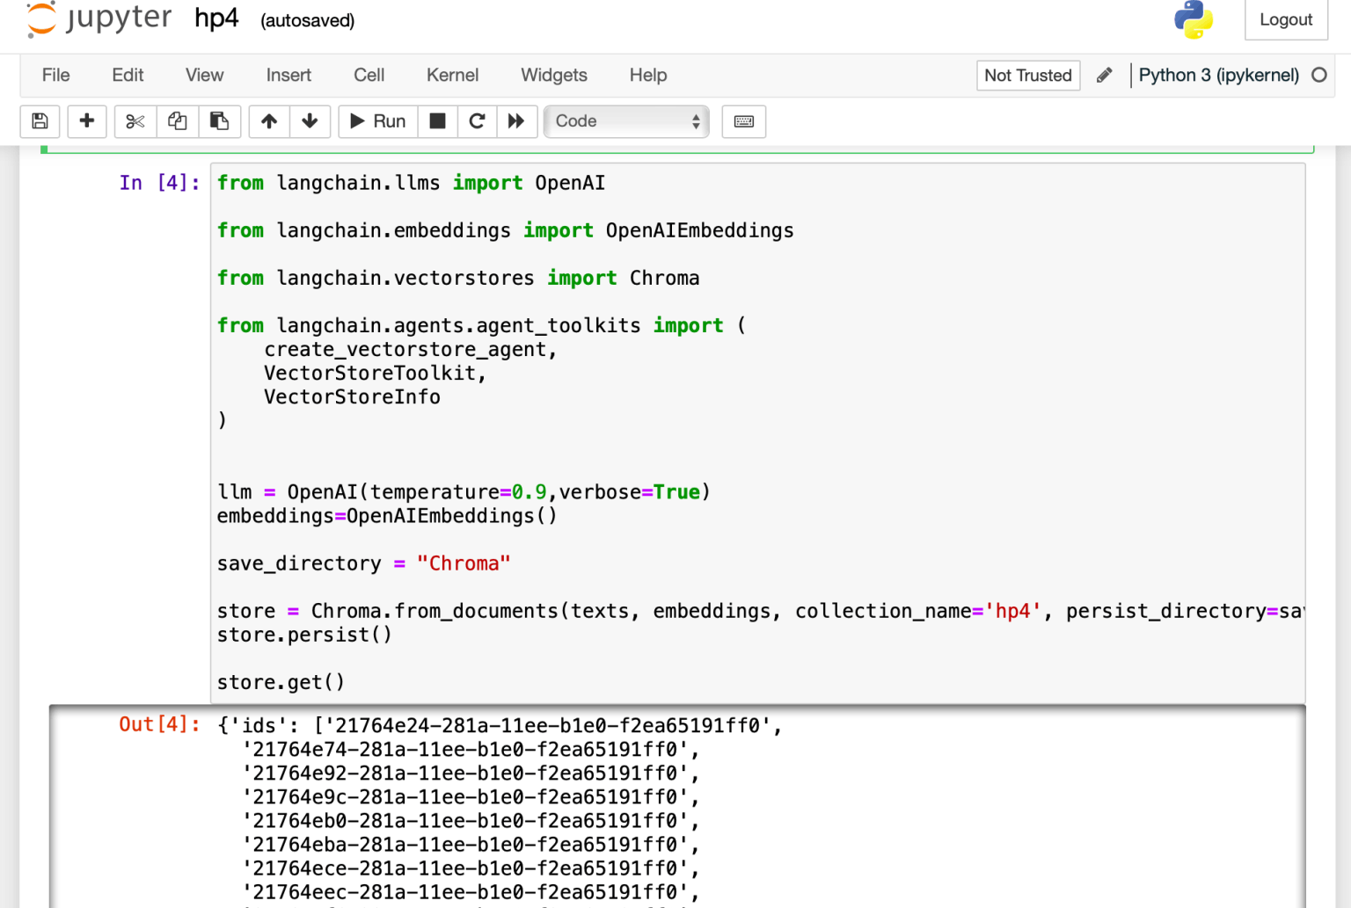
Task: Open the cell type Code dropdown
Action: tap(626, 121)
